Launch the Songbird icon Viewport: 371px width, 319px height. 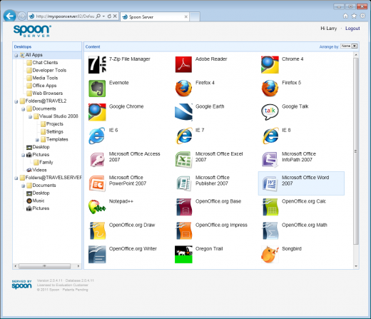[x=270, y=254]
